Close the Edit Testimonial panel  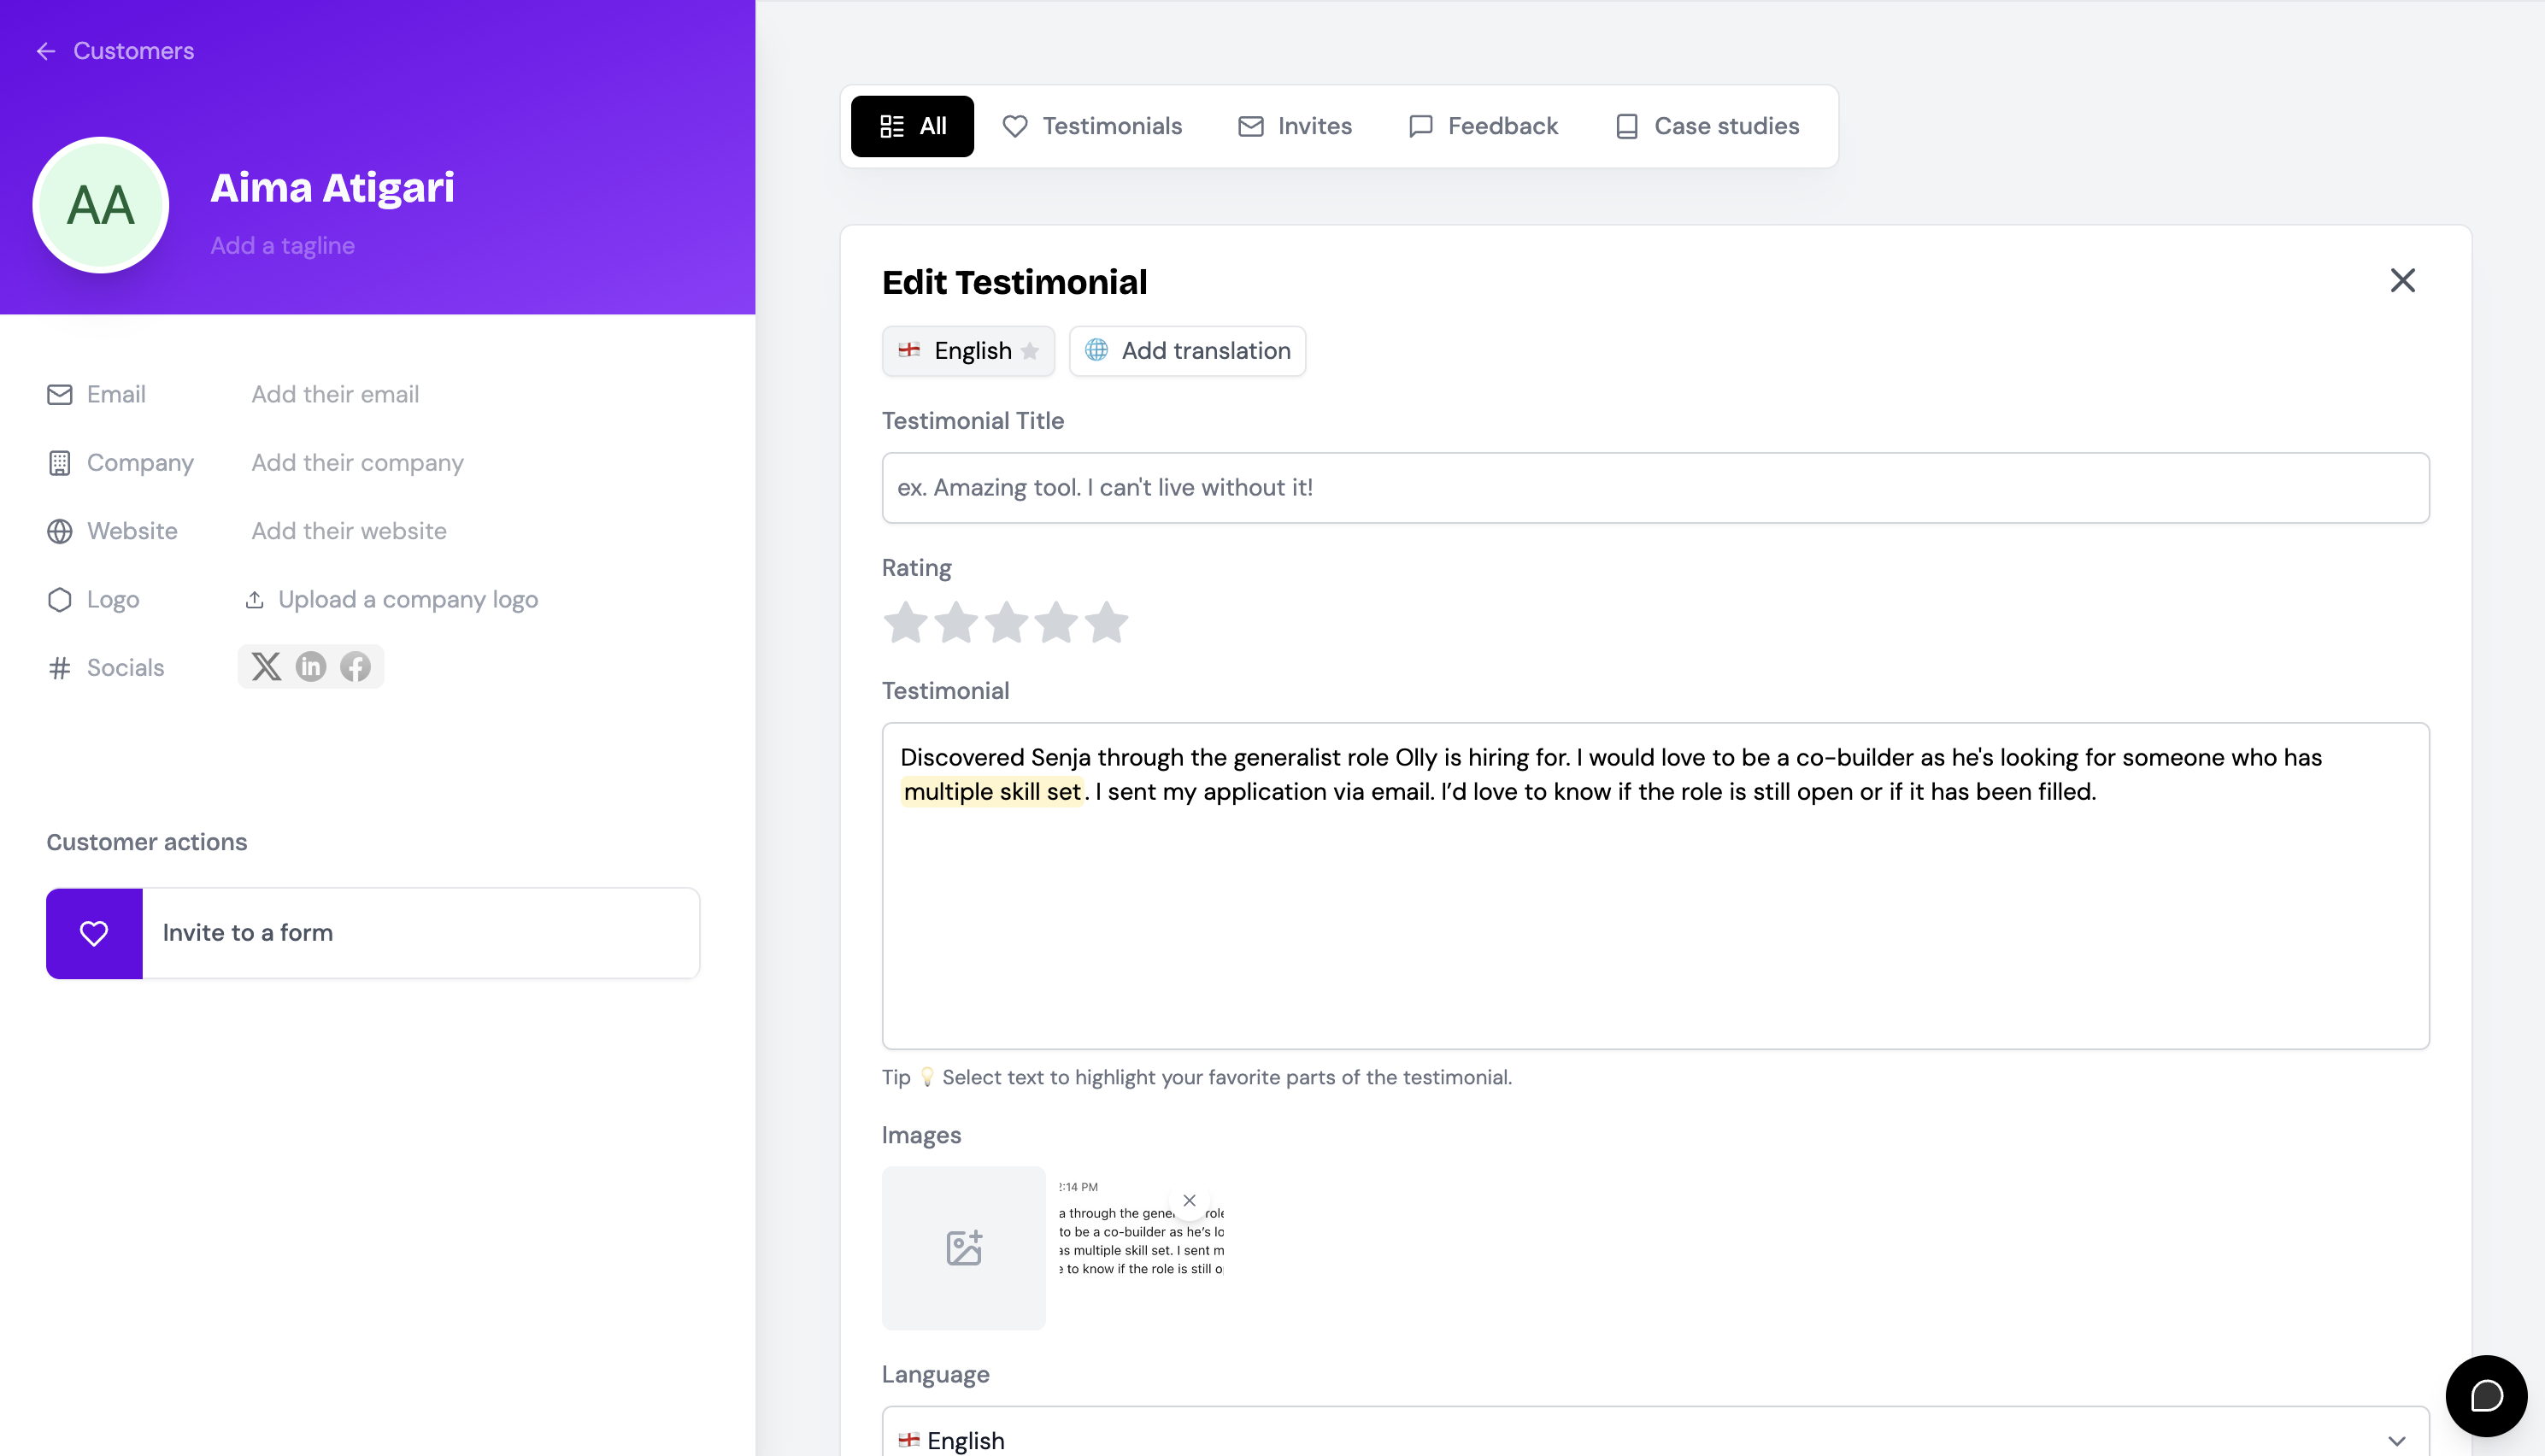[2402, 281]
